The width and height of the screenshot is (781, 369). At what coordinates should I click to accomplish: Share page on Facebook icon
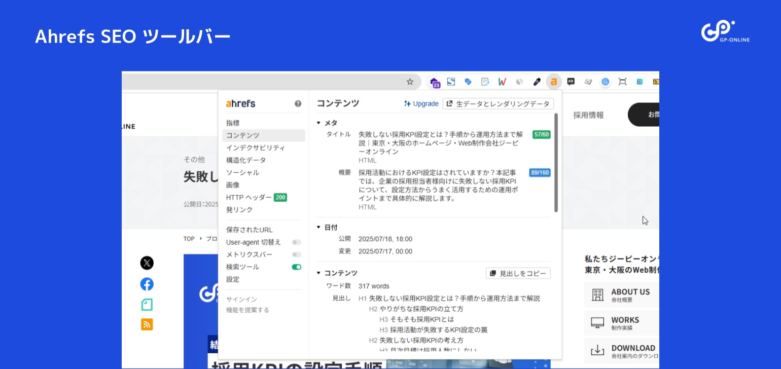pos(147,284)
